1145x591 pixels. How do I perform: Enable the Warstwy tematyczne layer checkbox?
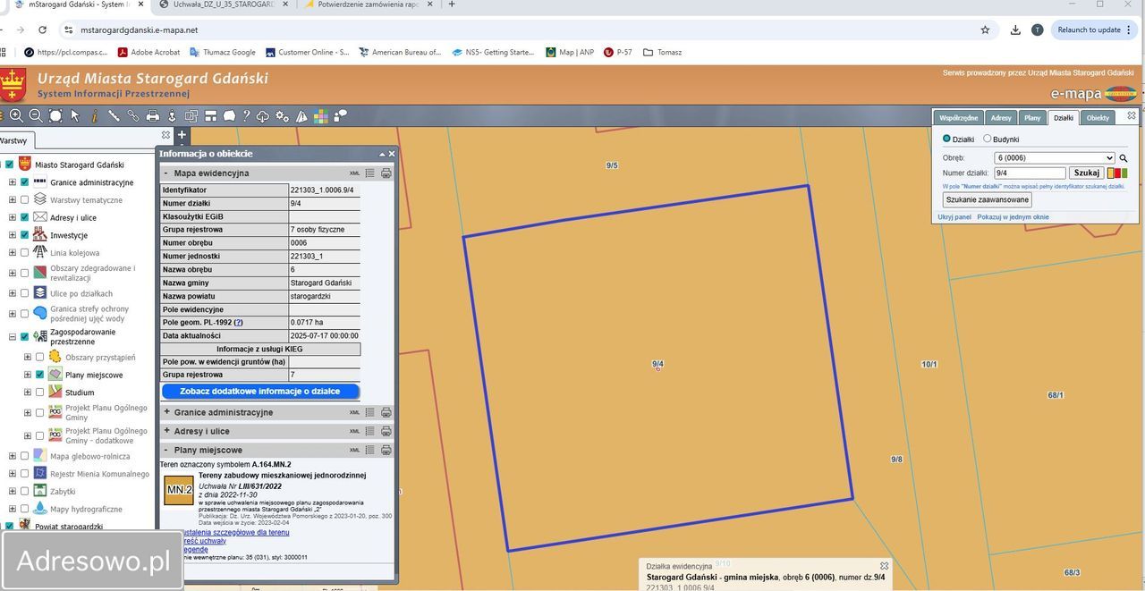[25, 200]
